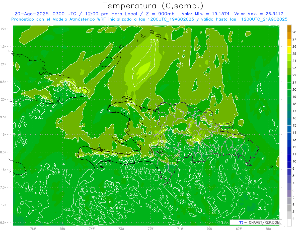Pick the orange swatch between 27 and 28
Viewport: 301px width, 232px height.
click(x=289, y=36)
